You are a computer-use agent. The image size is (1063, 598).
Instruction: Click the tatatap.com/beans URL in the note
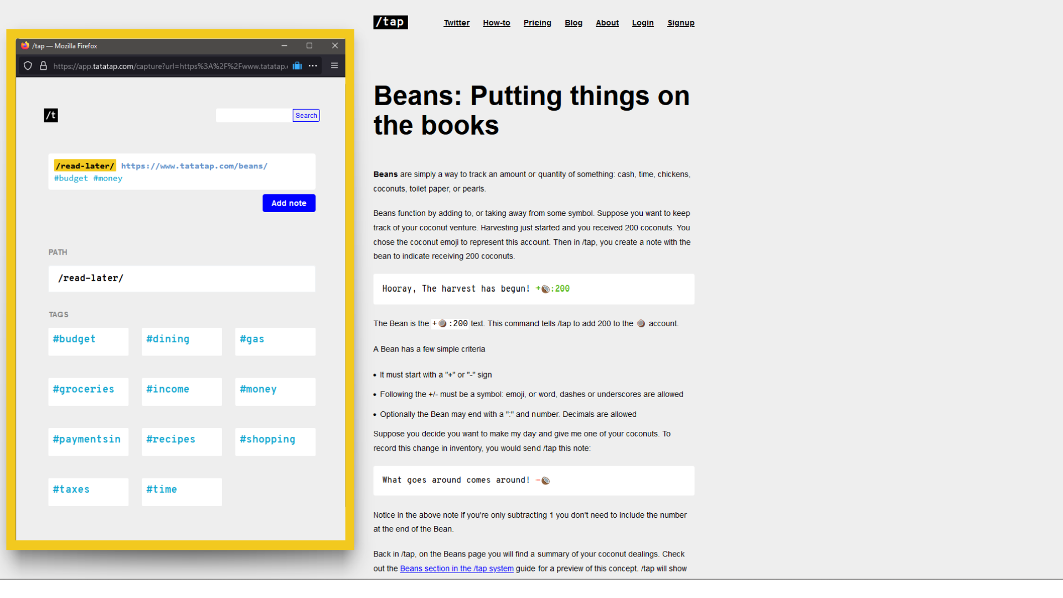click(194, 166)
